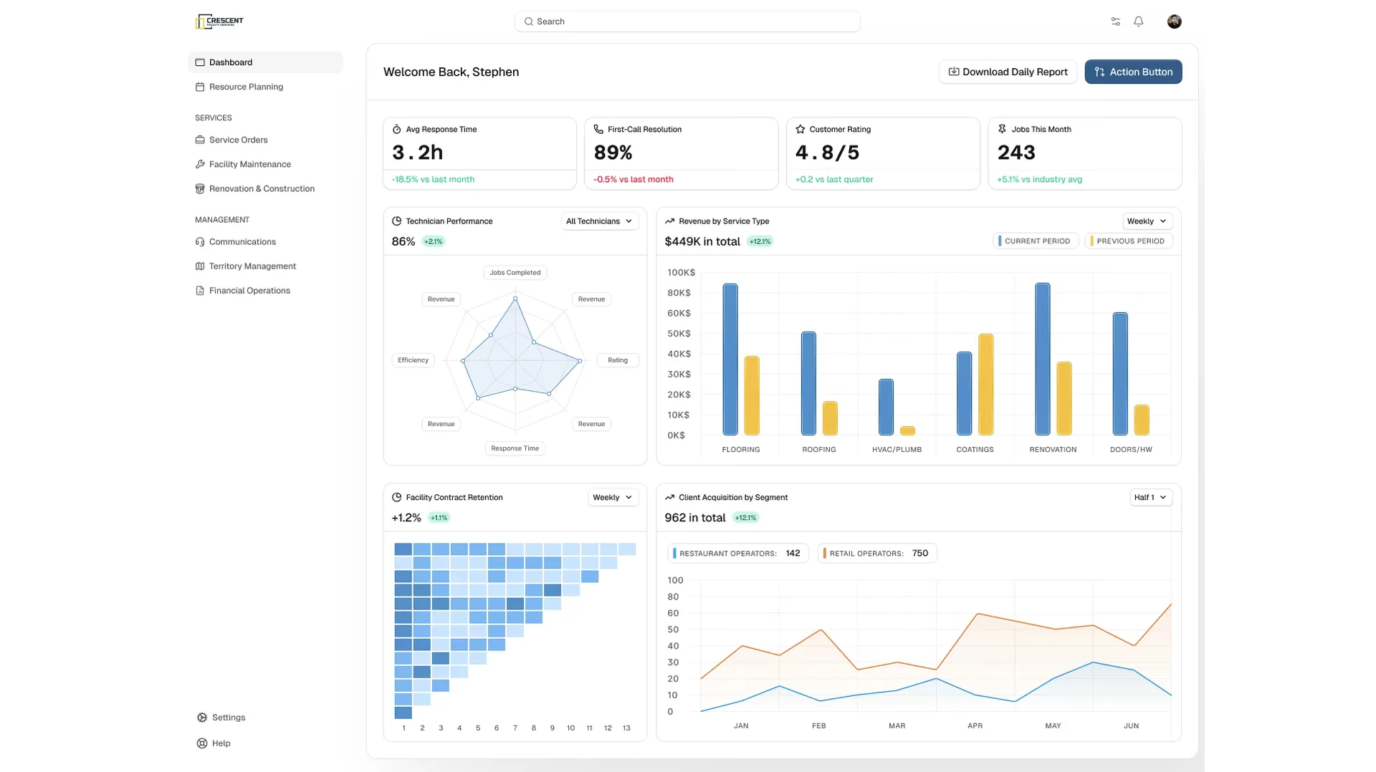Click the blue Renovation bar
Screen dimensions: 1376x772
click(x=1043, y=359)
